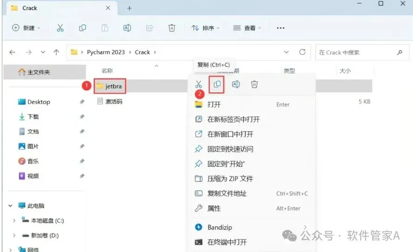Open the three-dots more options menu

tap(281, 28)
